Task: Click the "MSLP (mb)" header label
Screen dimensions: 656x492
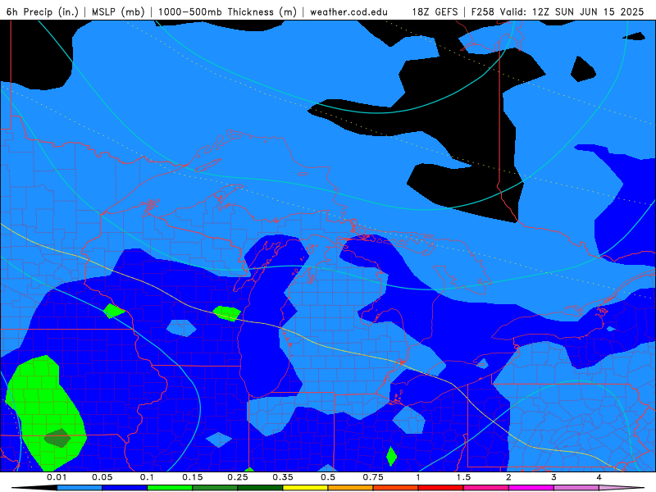Action: [118, 11]
